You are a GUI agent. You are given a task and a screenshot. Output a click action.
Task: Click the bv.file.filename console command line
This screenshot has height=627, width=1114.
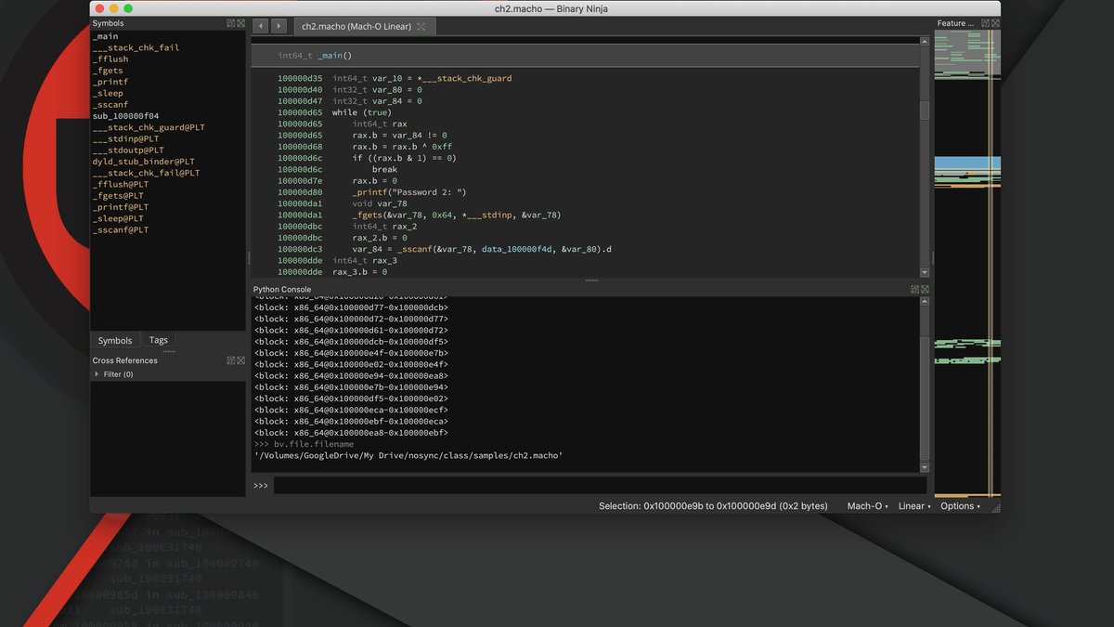[314, 444]
